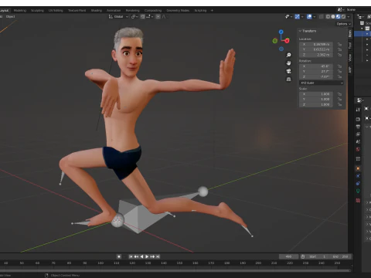Open the overlays settings dropdown arrow
Screen dimensions: 371x278
pos(315,16)
